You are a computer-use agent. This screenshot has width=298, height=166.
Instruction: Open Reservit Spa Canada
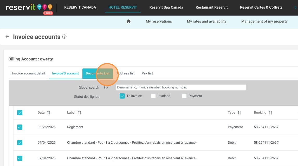(166, 7)
